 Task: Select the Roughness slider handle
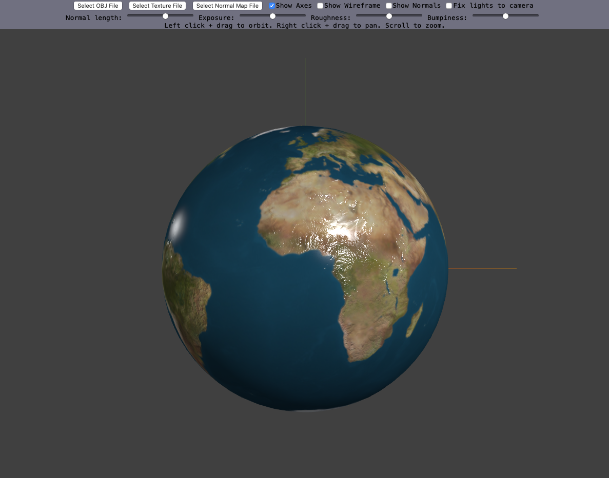389,16
